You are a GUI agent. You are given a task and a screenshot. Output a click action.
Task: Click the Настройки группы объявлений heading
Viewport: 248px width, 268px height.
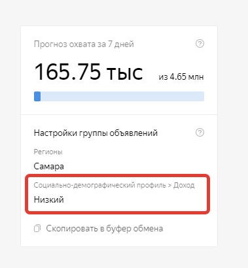click(x=96, y=133)
